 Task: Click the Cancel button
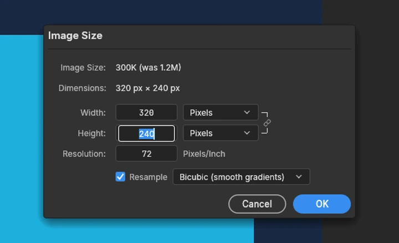click(257, 204)
